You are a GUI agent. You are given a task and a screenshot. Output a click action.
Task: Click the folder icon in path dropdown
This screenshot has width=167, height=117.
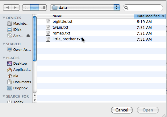[x=55, y=8]
